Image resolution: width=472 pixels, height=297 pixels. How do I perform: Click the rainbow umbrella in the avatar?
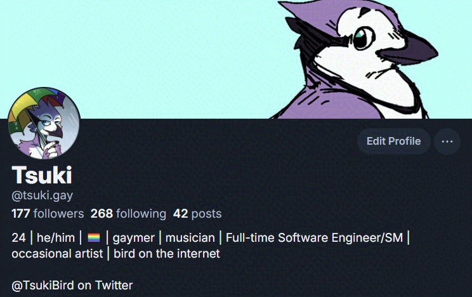[x=36, y=102]
